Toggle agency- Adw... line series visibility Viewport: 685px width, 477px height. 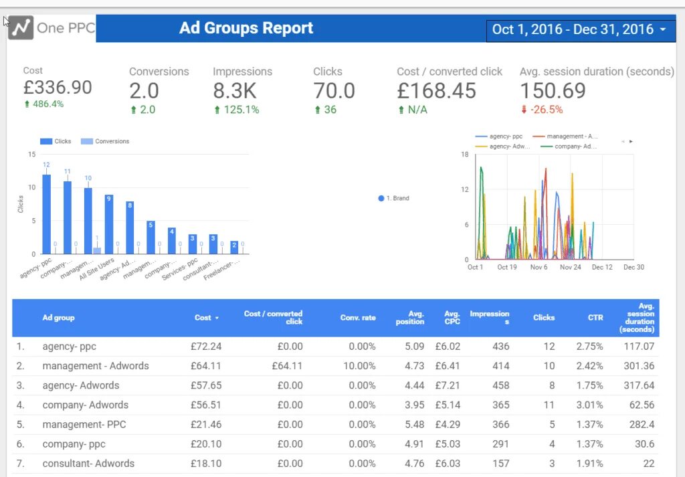(x=482, y=146)
